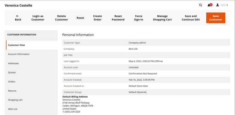Viewport: 235px width, 115px height.
Task: Go back using the Back arrow
Action: click(x=18, y=18)
